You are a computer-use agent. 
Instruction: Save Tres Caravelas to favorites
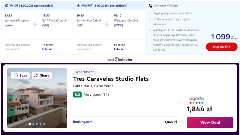(x=20, y=76)
